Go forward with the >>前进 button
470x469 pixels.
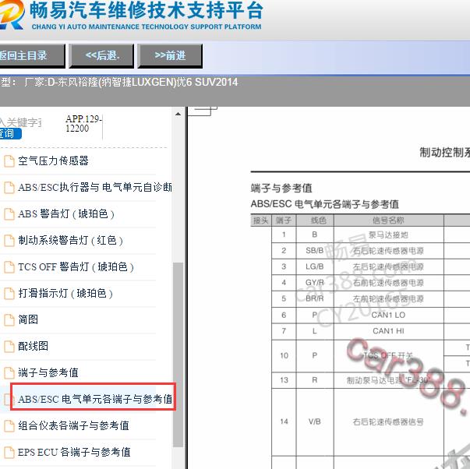(x=170, y=56)
